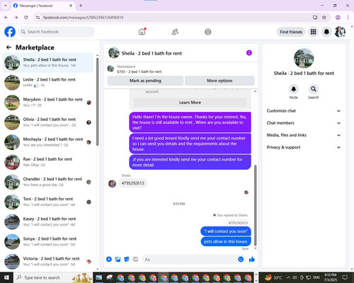Image resolution: width=354 pixels, height=283 pixels.
Task: Open Mechayla conversation in list
Action: [x=48, y=142]
